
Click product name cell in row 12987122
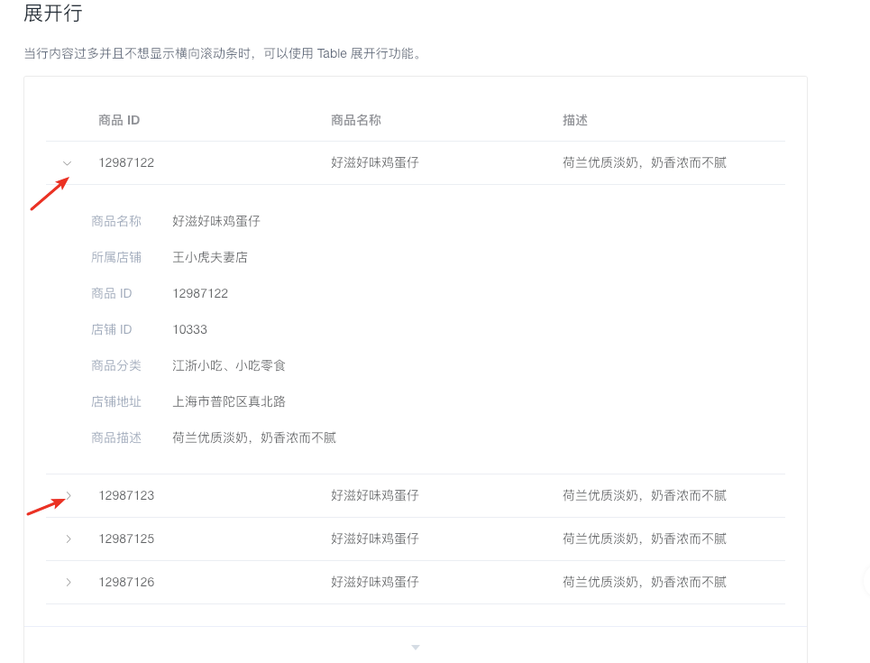click(x=374, y=162)
